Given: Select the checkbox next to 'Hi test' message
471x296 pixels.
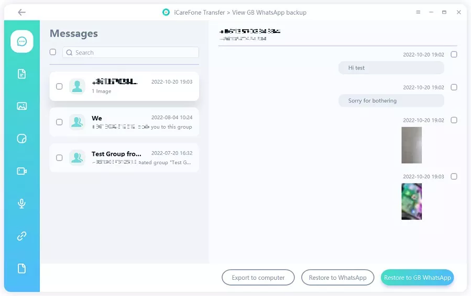Looking at the screenshot, I should pyautogui.click(x=454, y=54).
